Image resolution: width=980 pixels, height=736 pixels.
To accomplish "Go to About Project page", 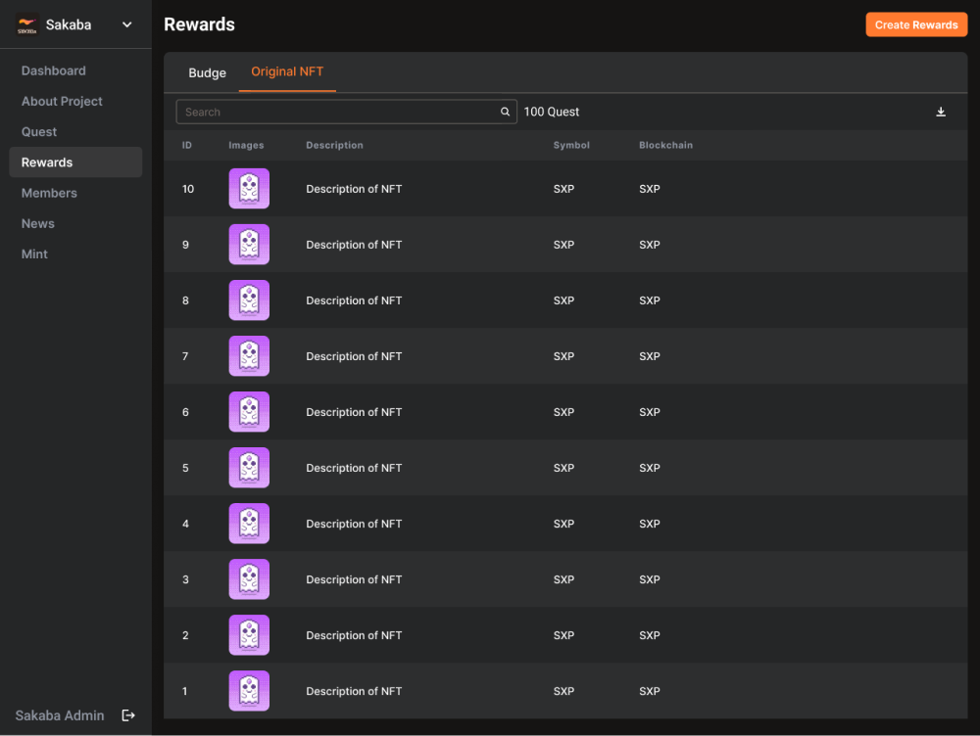I will (62, 102).
